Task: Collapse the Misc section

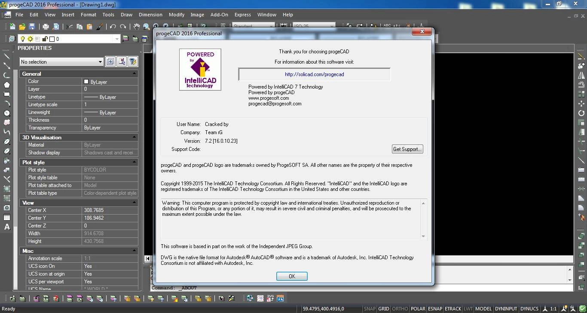Action: [134, 251]
